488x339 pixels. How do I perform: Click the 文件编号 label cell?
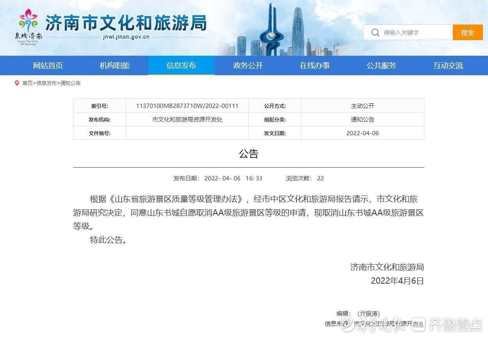(x=99, y=133)
